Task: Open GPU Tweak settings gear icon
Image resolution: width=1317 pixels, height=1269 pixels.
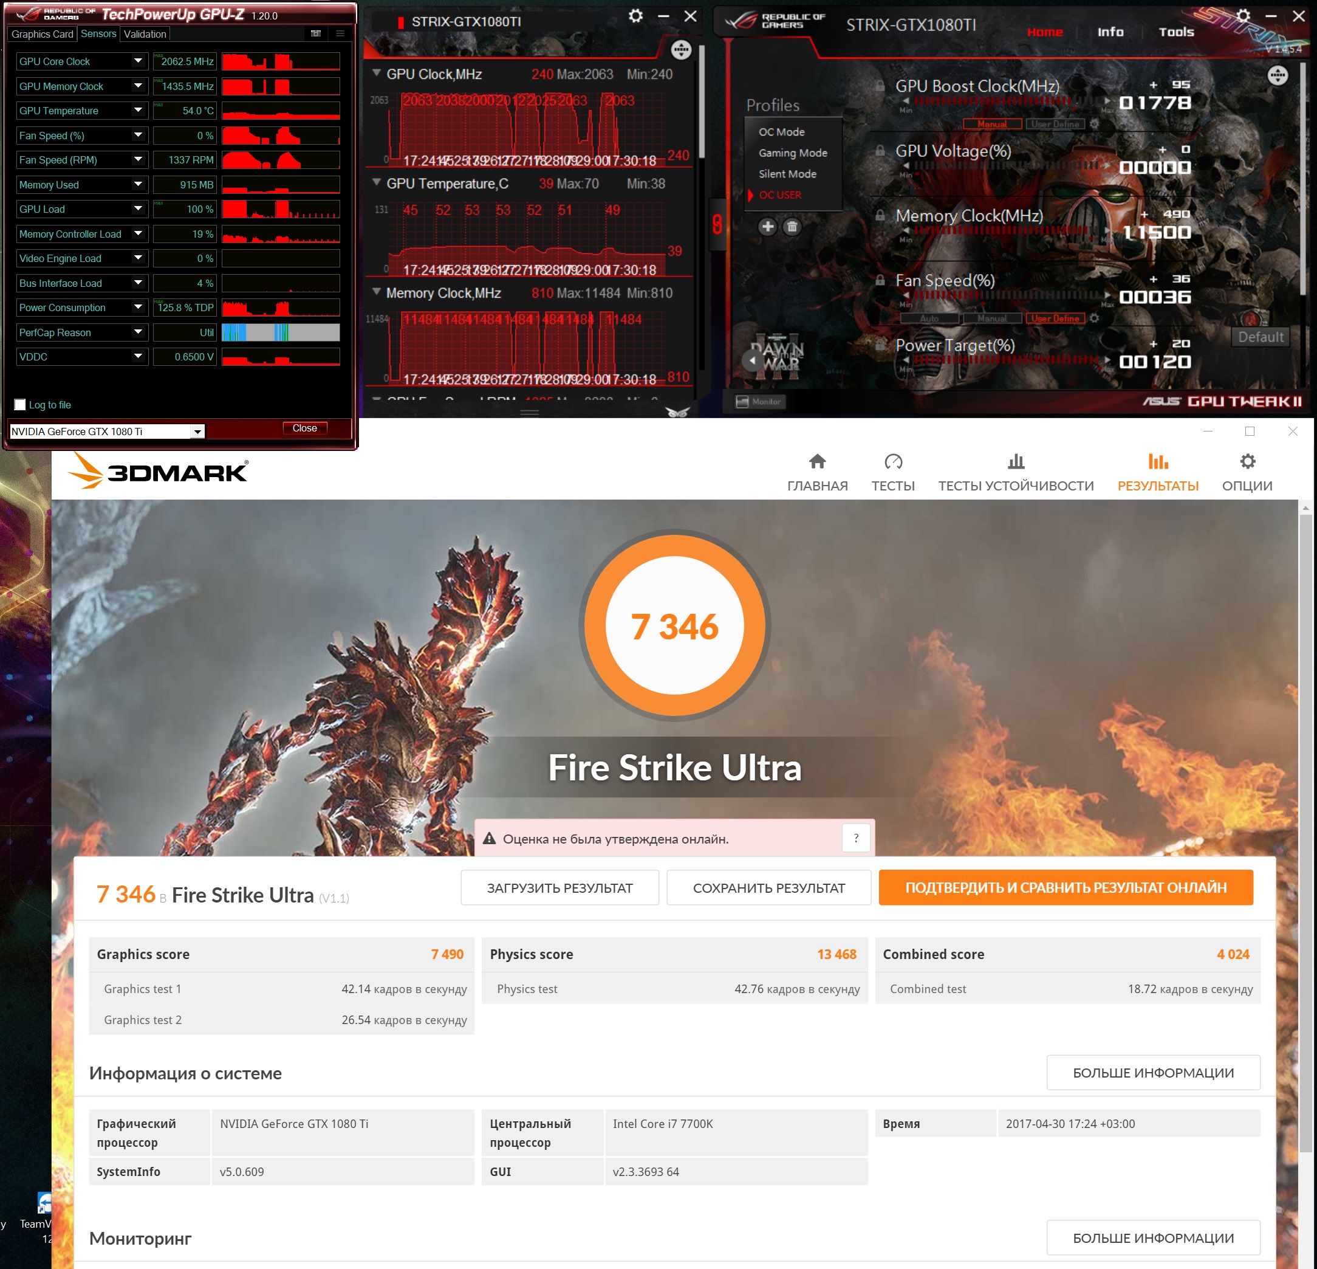Action: click(1243, 15)
